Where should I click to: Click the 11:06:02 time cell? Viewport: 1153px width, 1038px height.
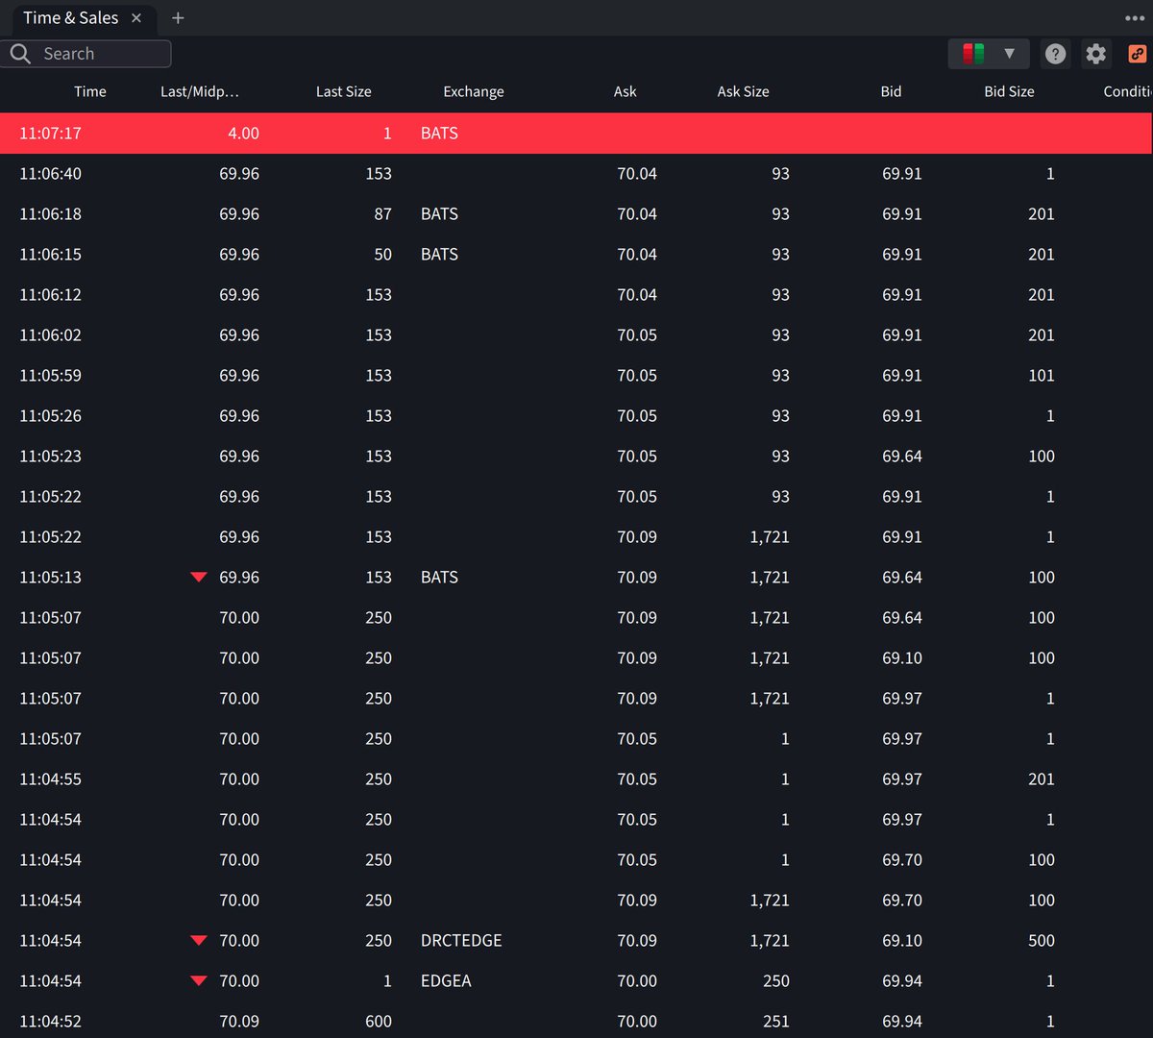[50, 335]
